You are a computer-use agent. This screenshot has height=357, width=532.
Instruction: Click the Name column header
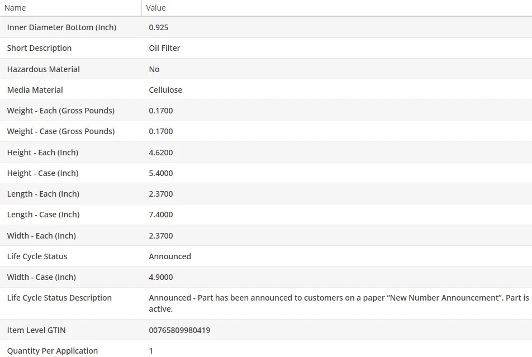pyautogui.click(x=15, y=8)
